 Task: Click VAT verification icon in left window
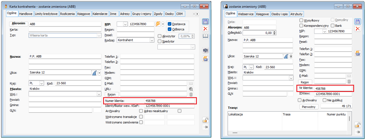205,59
